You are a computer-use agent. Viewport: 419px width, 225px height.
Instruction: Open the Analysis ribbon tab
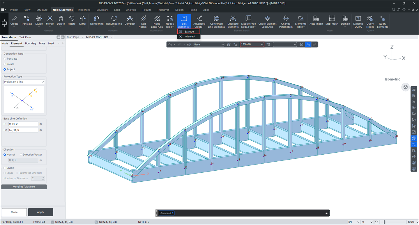tap(131, 10)
